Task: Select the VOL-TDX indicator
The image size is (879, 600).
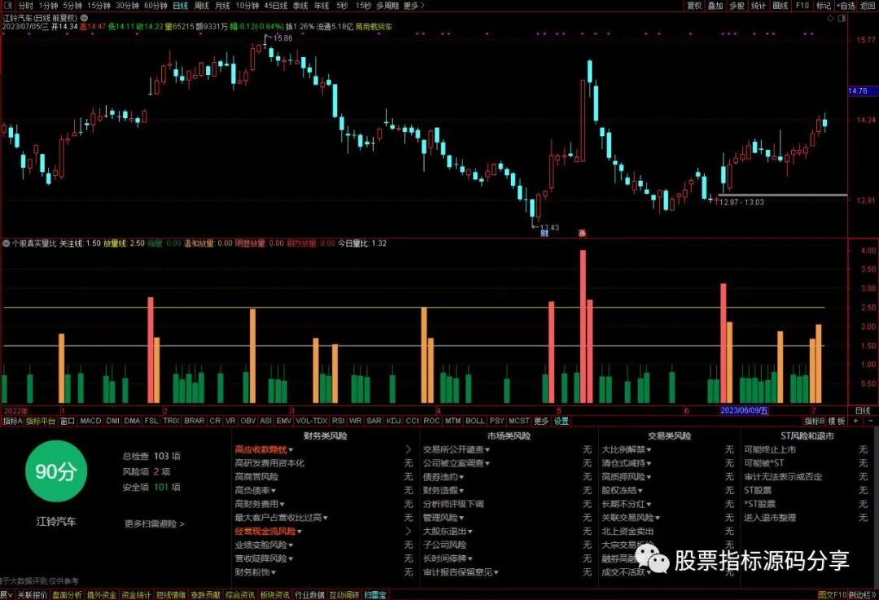Action: pos(312,421)
